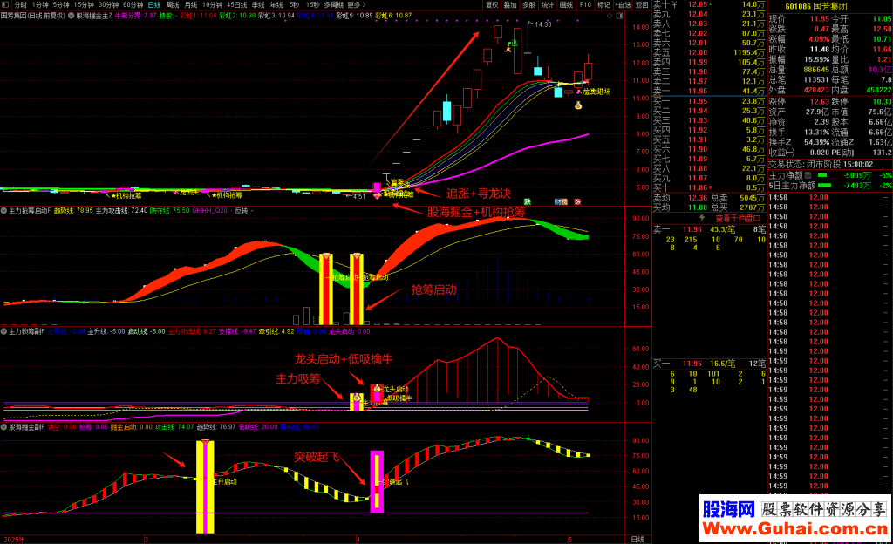The height and width of the screenshot is (544, 893).
Task: Select the 45日线 period tab
Action: [x=236, y=4]
